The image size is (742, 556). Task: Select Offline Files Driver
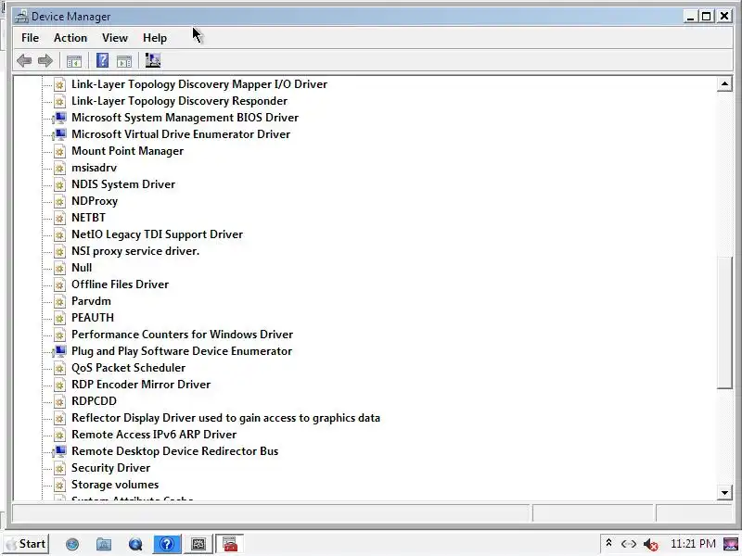[x=121, y=284]
